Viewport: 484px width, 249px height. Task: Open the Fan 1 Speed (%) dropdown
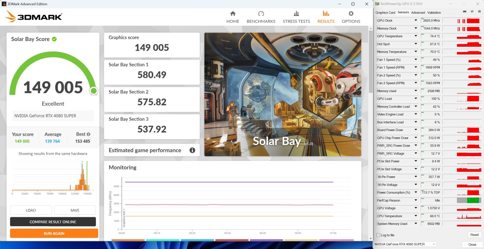(x=416, y=60)
